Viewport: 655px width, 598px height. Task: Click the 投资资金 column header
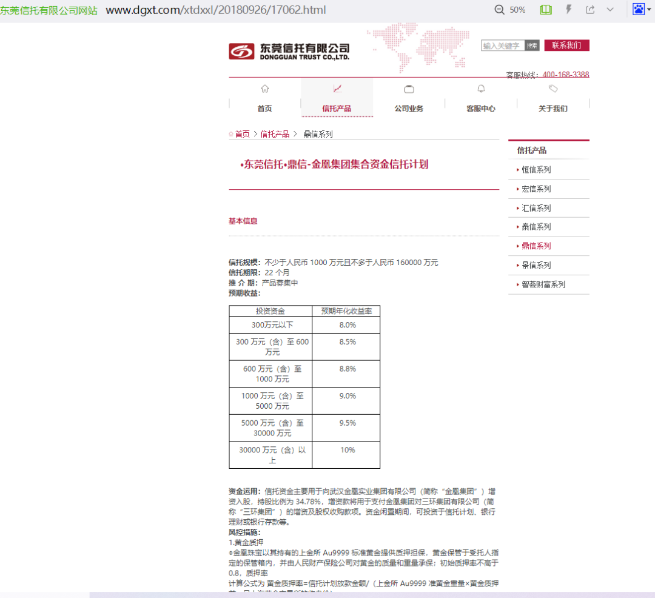click(270, 311)
